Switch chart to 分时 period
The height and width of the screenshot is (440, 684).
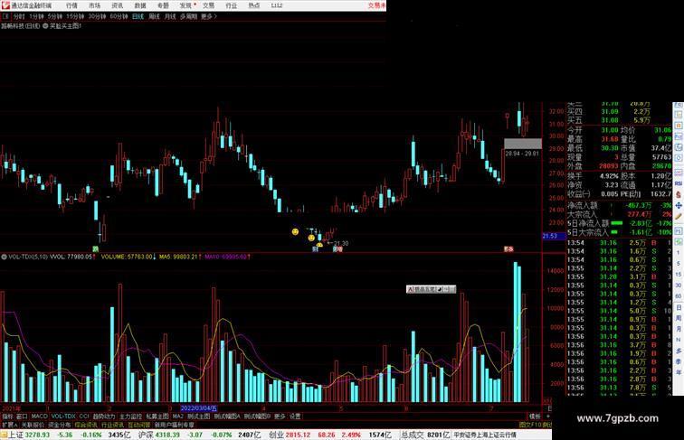(x=19, y=16)
